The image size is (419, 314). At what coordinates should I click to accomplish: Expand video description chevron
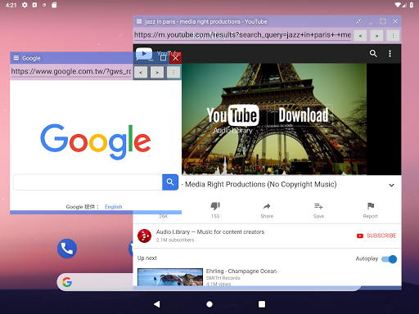[x=391, y=185]
